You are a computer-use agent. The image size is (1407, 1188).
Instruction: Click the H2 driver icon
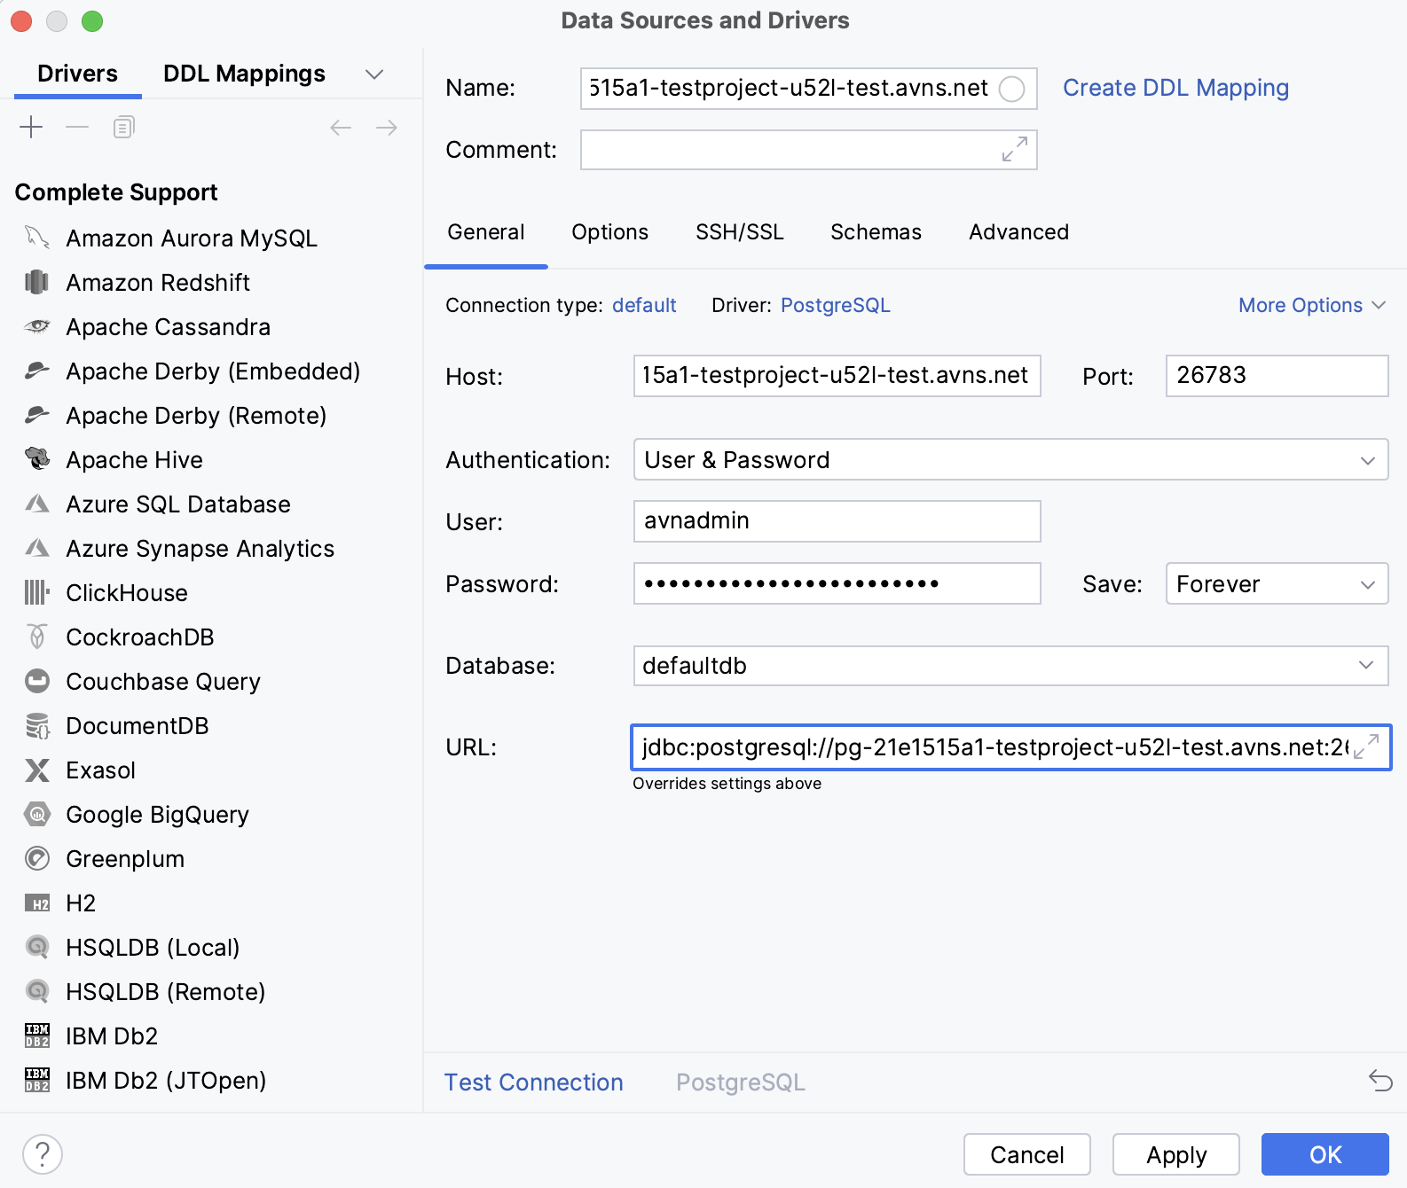pos(37,903)
